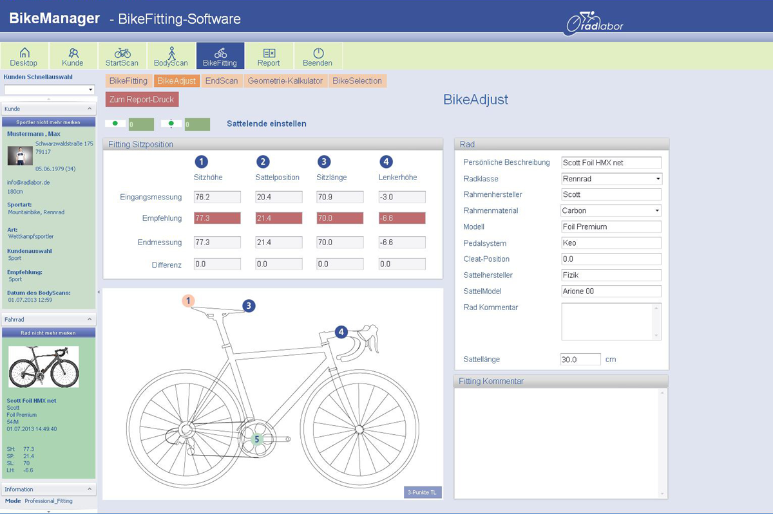Click the Eingangsmessung Sitzhöhe field
The image size is (773, 514).
pos(217,197)
